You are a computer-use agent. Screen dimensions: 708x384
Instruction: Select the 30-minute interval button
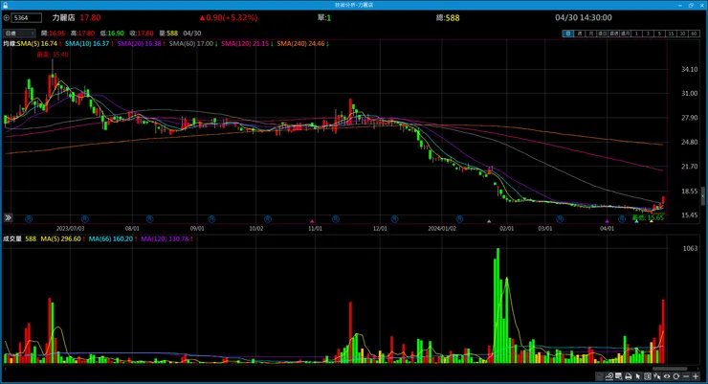point(682,34)
